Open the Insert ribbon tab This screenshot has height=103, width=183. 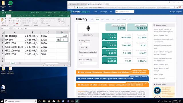[14, 16]
